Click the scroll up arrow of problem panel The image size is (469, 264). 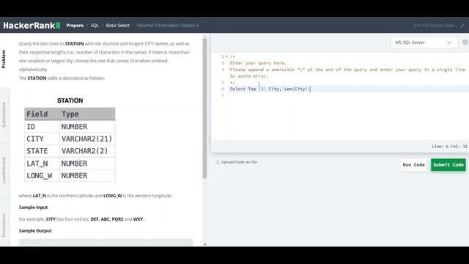coord(204,36)
